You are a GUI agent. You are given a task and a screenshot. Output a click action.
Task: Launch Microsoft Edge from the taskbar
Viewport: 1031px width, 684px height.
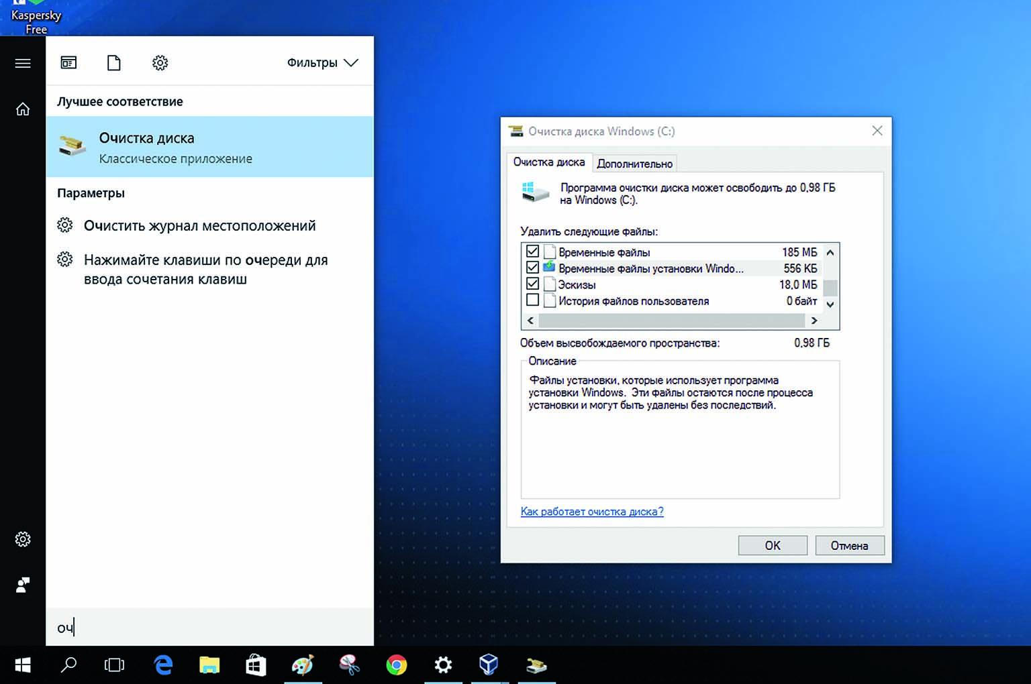[163, 665]
